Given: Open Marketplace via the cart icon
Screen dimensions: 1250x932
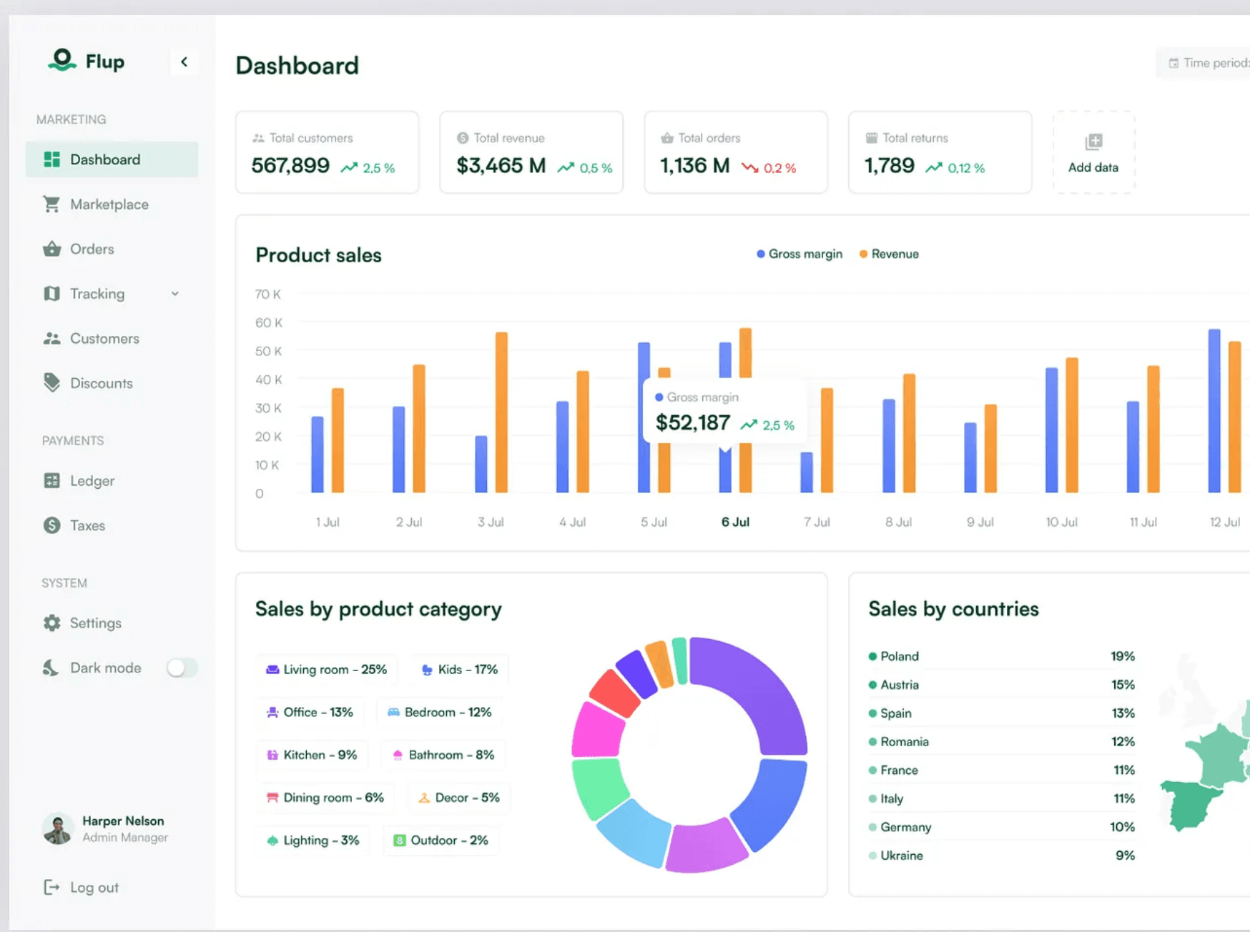Looking at the screenshot, I should click(51, 204).
